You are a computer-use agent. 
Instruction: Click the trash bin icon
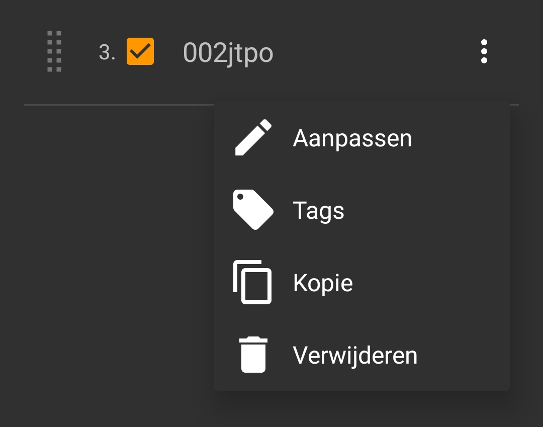pos(253,354)
